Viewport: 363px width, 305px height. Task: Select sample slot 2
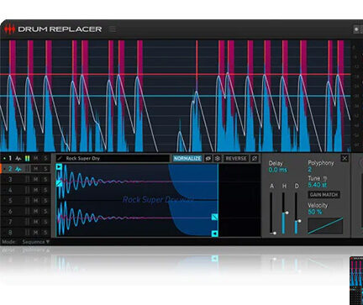[x=10, y=169]
